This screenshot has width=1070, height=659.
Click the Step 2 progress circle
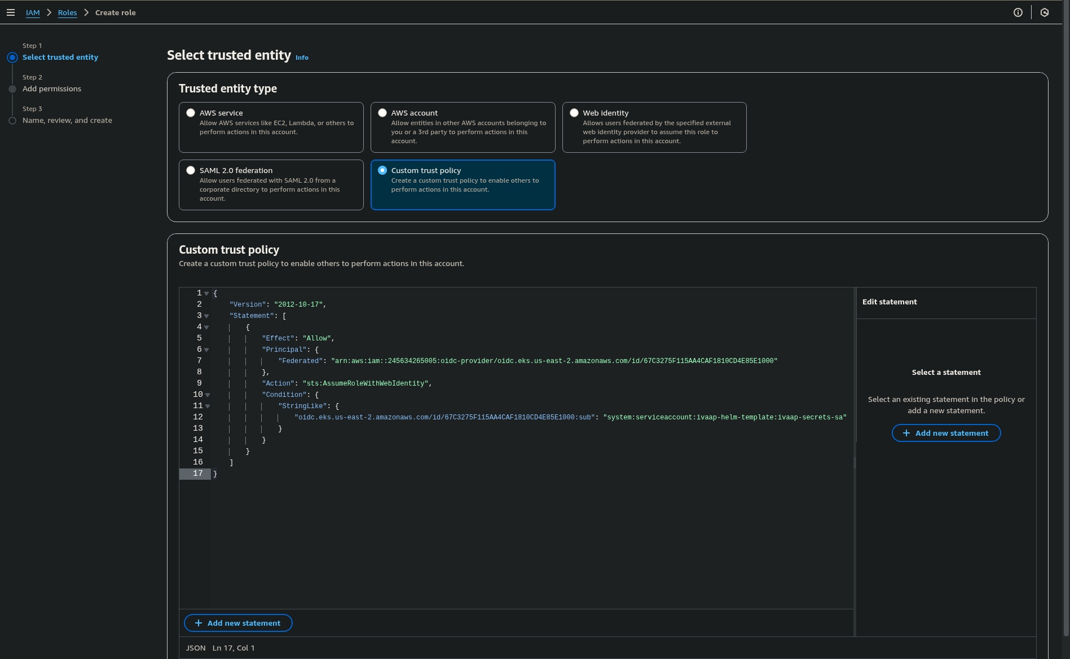click(12, 89)
